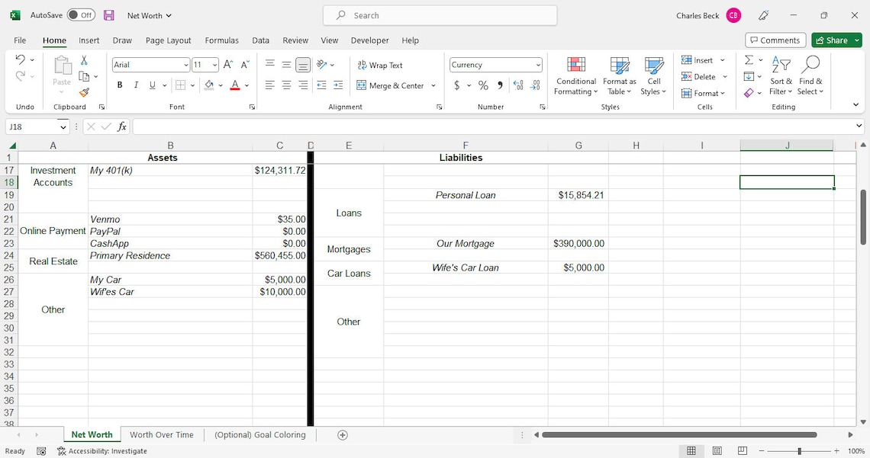Open the Formulas tab

(221, 40)
